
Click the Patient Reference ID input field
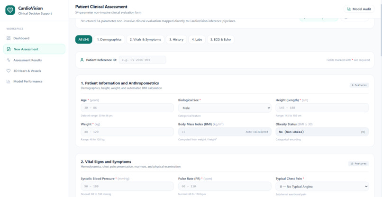click(x=143, y=60)
